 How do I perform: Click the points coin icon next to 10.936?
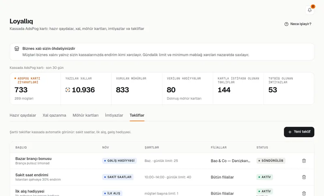(68, 90)
